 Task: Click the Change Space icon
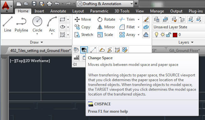(x=84, y=50)
